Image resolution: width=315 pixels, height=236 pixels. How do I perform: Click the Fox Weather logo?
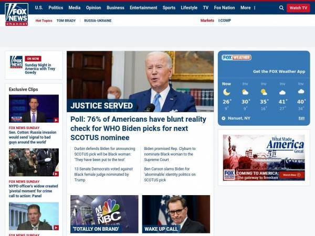236,58
